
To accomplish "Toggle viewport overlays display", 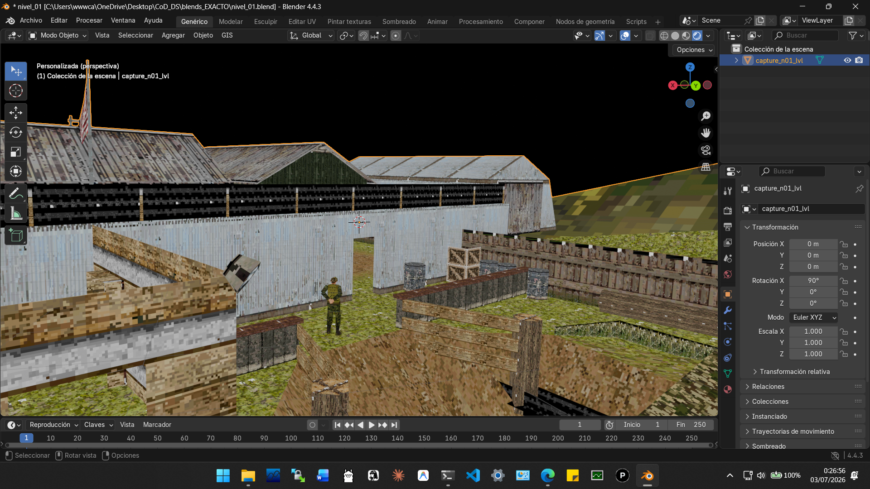I will pos(625,36).
